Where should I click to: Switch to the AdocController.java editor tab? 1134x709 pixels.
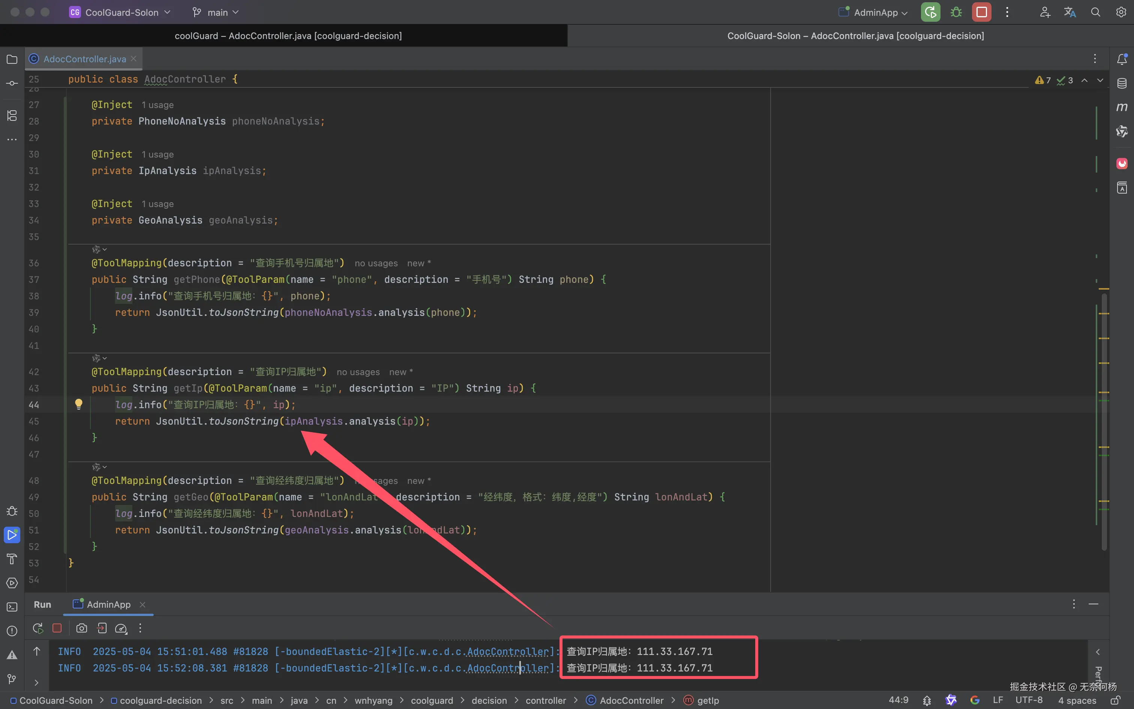pyautogui.click(x=84, y=59)
